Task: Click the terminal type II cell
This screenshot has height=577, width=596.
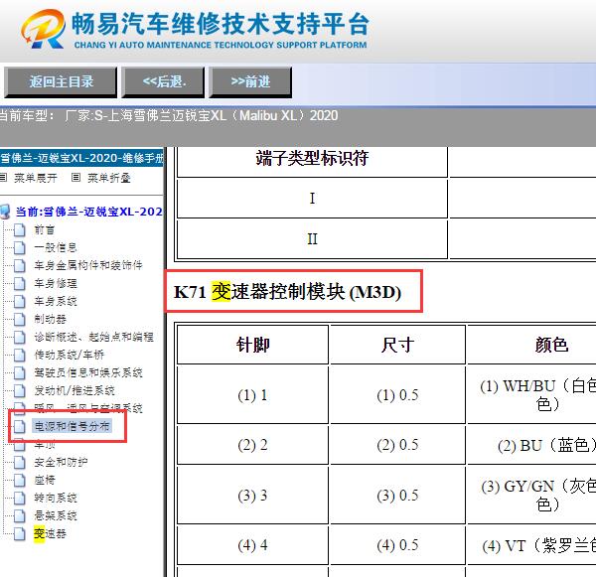Action: [312, 239]
